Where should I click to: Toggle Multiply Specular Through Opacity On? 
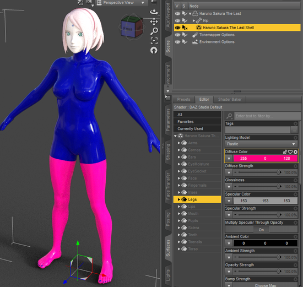[261, 230]
